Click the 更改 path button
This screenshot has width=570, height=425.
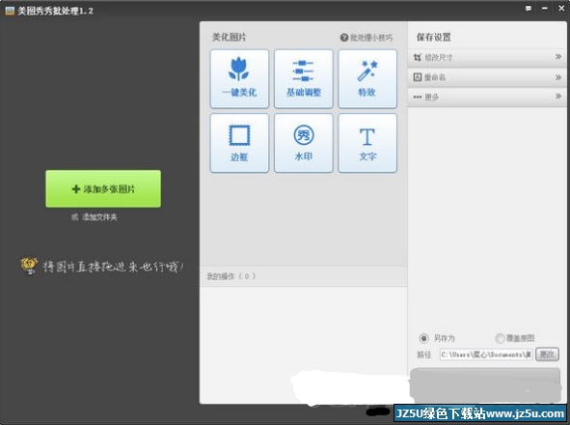tap(547, 354)
